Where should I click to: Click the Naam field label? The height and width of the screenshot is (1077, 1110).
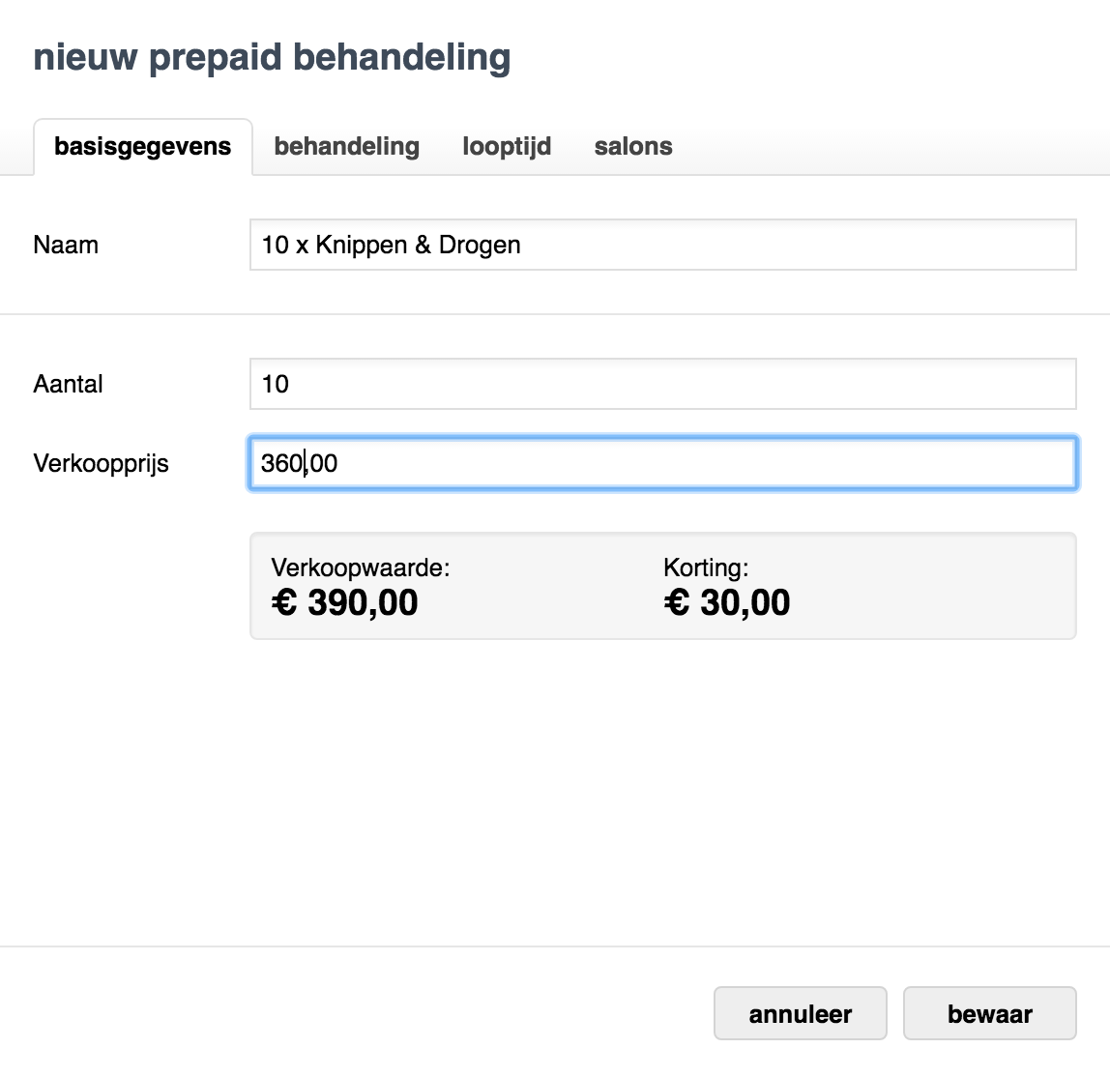[66, 245]
